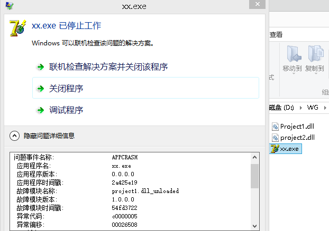
Task: Click the xx.exe file icon in Explorer
Action: click(x=275, y=149)
